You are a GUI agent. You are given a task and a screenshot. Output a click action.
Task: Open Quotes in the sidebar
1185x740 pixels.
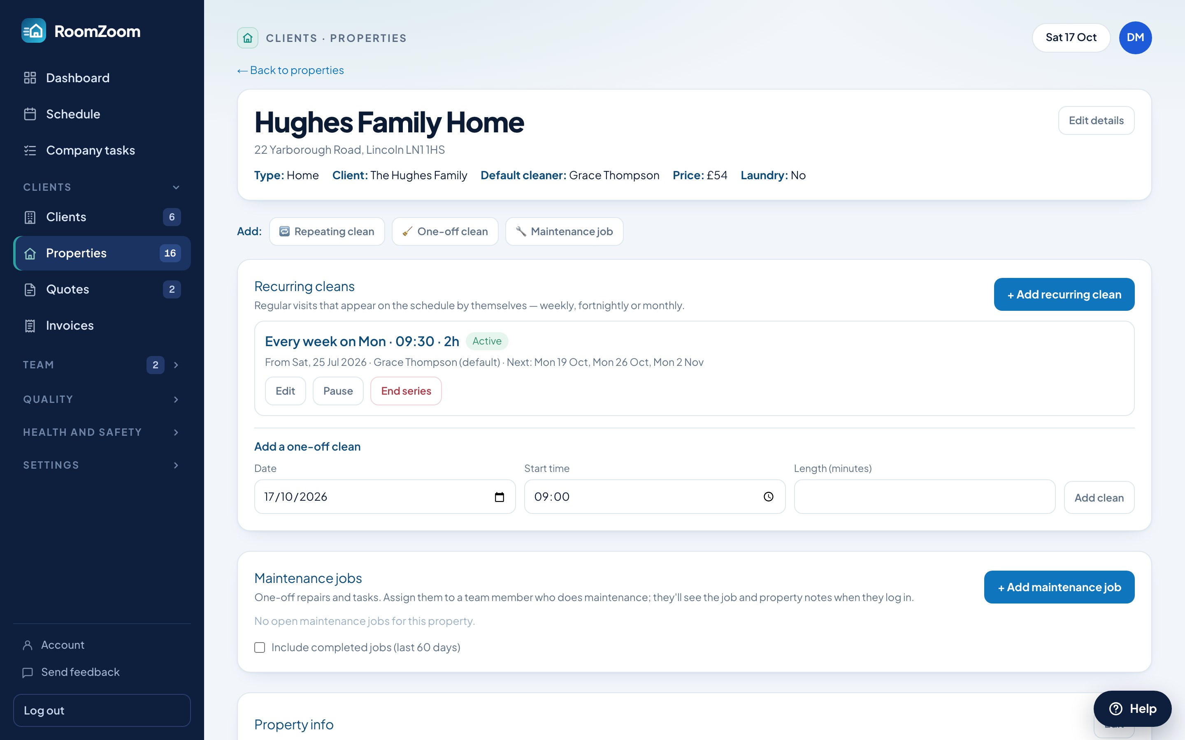[x=102, y=289]
